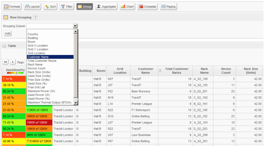The image size is (264, 146).
Task: Open the Aggregate panel
Action: (106, 6)
